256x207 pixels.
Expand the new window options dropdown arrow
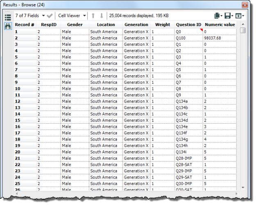click(x=243, y=16)
